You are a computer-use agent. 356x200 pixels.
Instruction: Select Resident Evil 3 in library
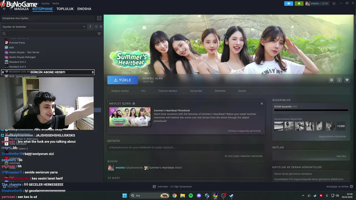[x=17, y=67]
